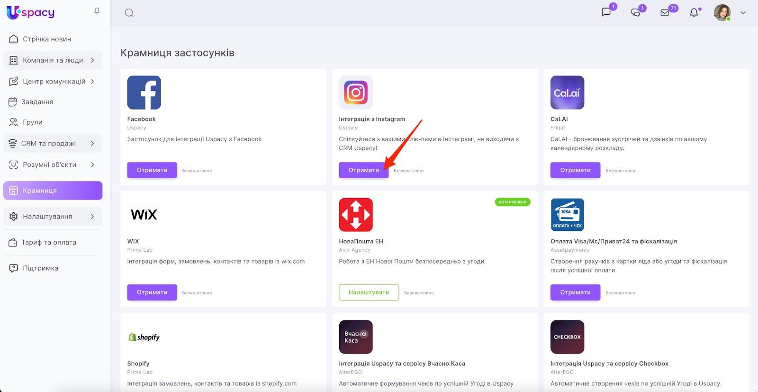Screen dimensions: 758x392
Task: Open the Nova Poshta app icon
Action: coord(356,215)
